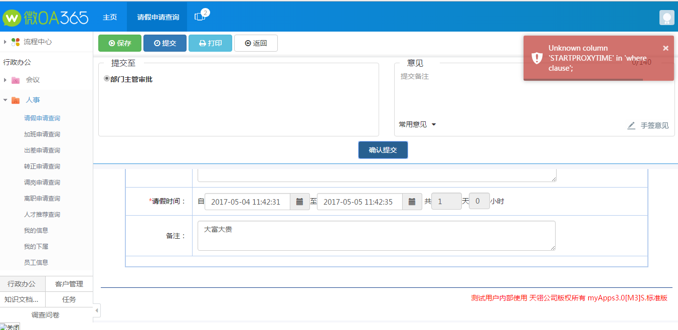Image resolution: width=678 pixels, height=330 pixels.
Task: Click the 流程中心 colored dots icon
Action: 16,42
